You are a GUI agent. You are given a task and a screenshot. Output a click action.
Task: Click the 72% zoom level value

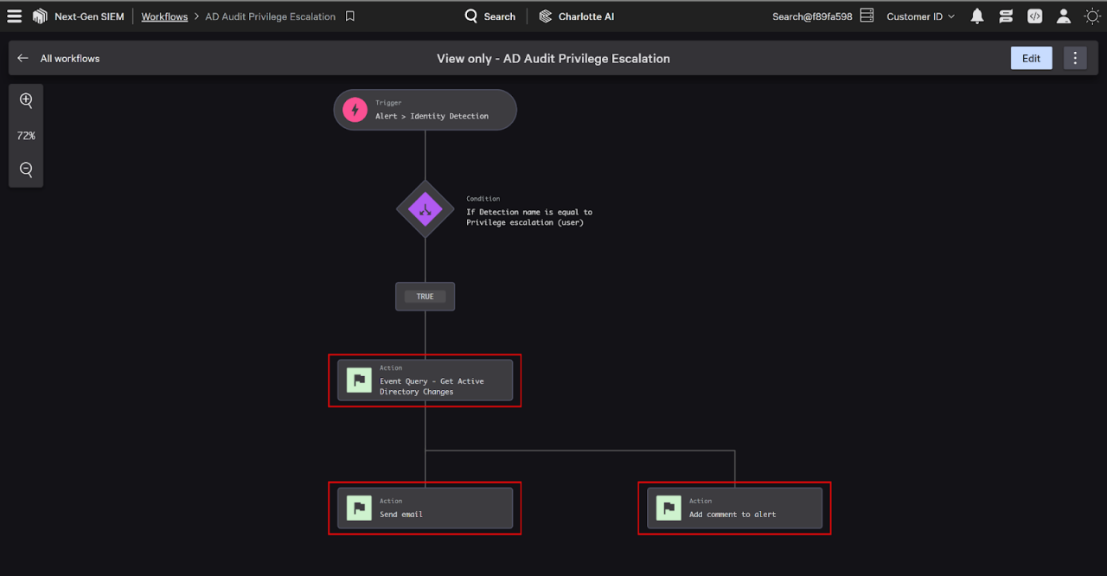click(x=26, y=136)
